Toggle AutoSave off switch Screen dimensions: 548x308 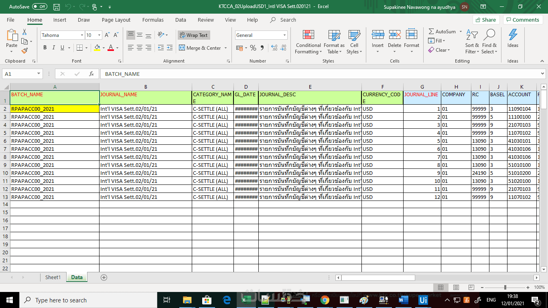(x=40, y=7)
